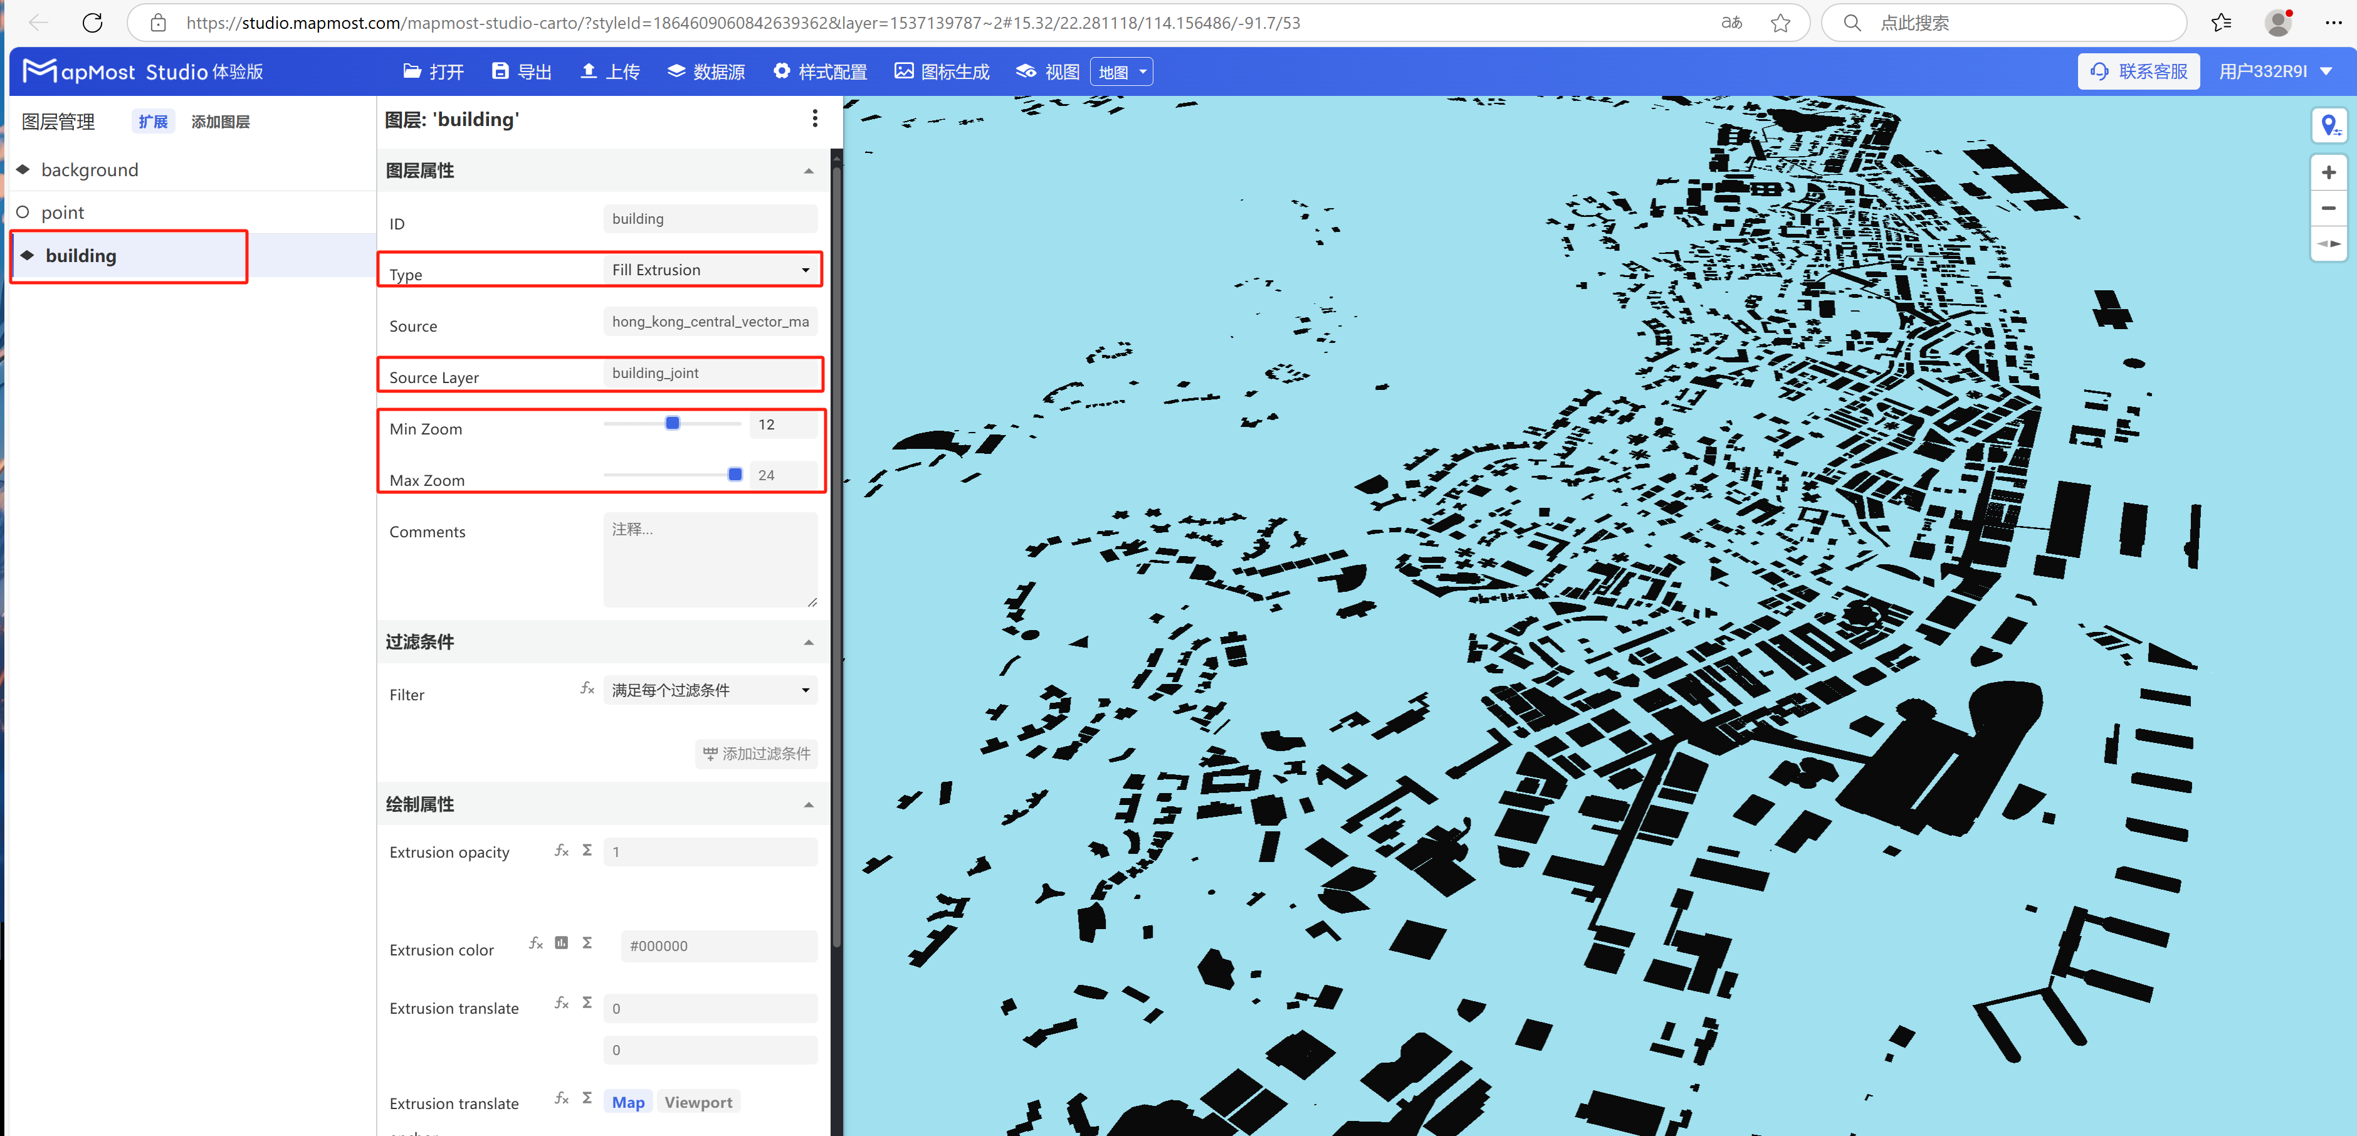This screenshot has width=2357, height=1136.
Task: Collapse the 图层属性 section
Action: pyautogui.click(x=808, y=171)
